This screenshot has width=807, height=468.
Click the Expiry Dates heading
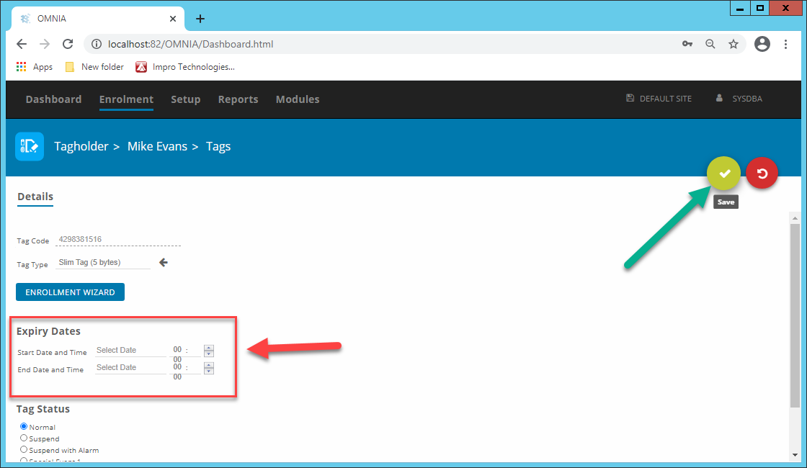48,331
